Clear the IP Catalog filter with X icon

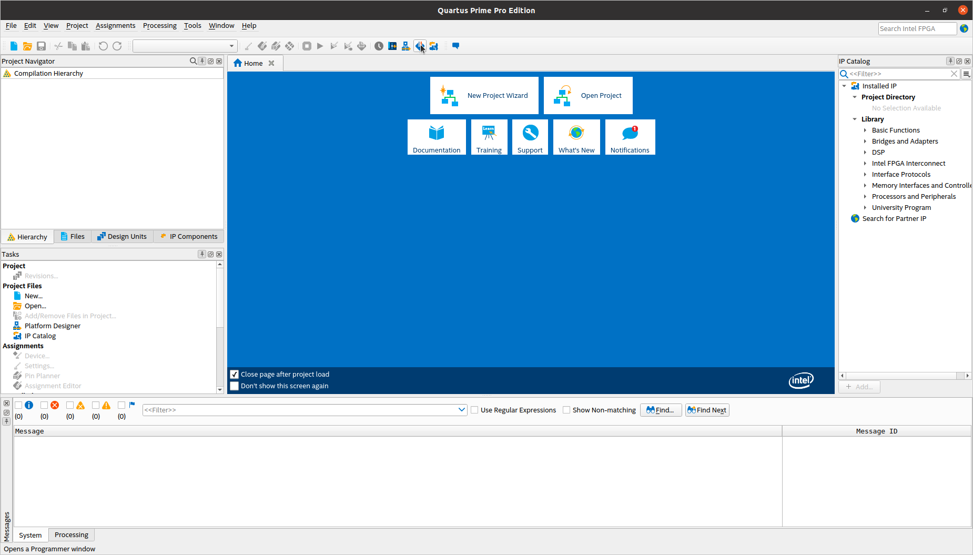click(954, 74)
